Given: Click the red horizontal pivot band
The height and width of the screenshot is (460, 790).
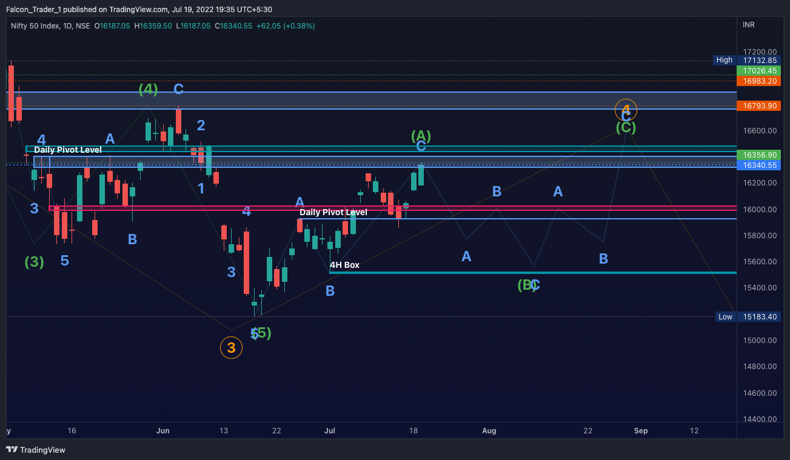Looking at the screenshot, I should tap(393, 208).
